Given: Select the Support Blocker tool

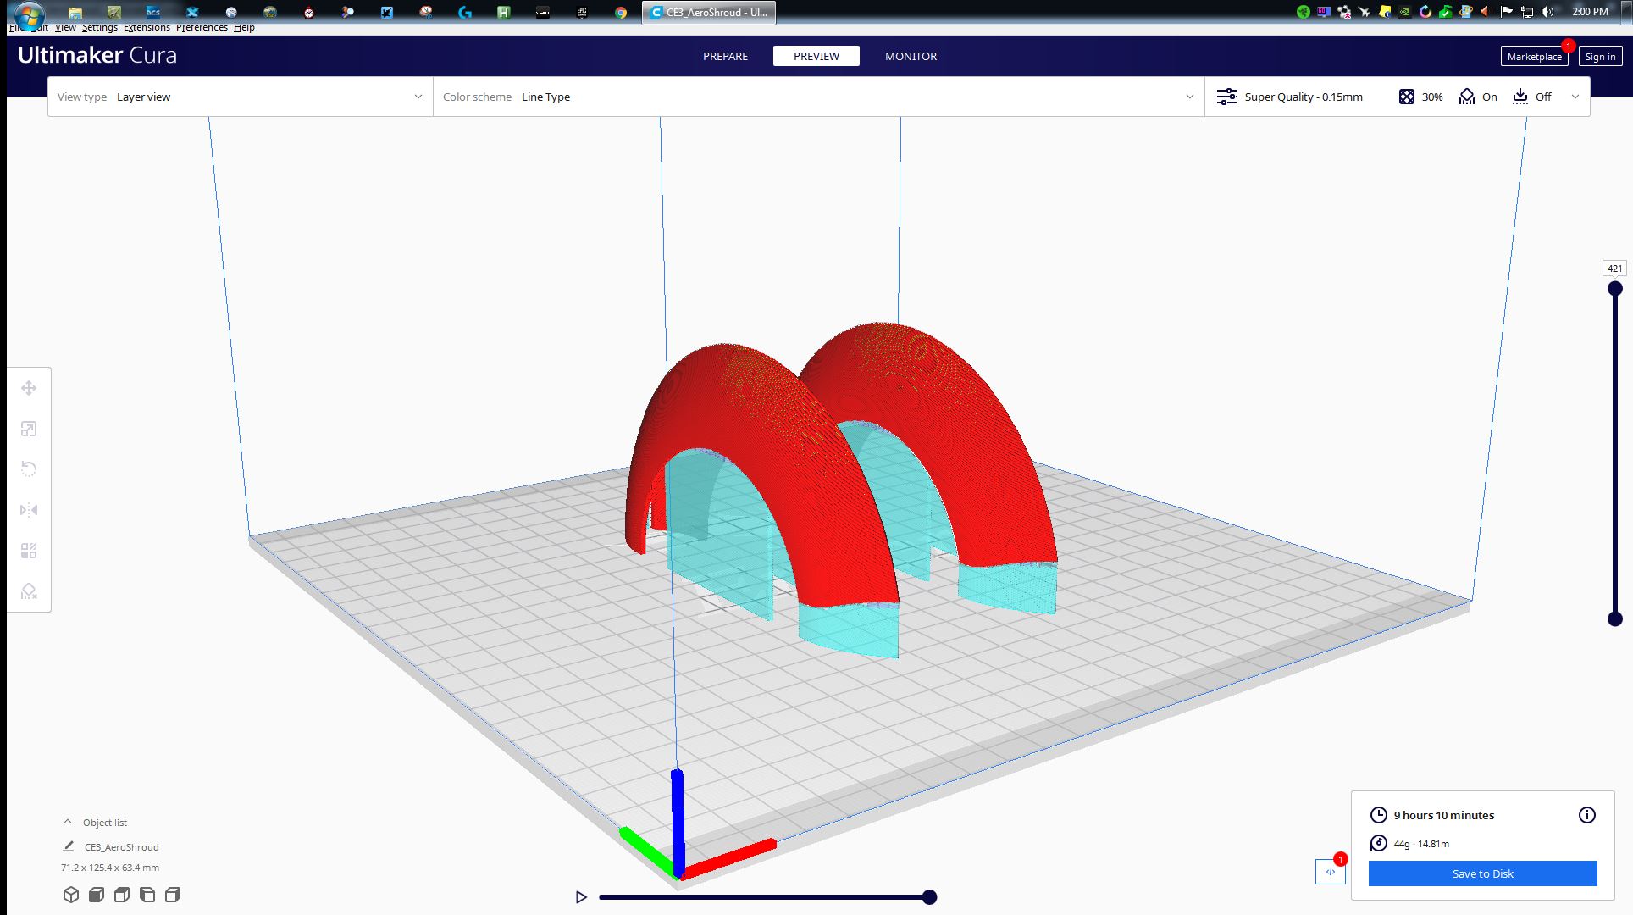Looking at the screenshot, I should point(29,591).
